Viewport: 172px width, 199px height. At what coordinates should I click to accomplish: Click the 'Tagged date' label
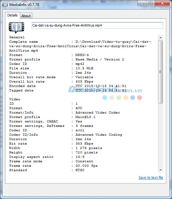point(21,90)
